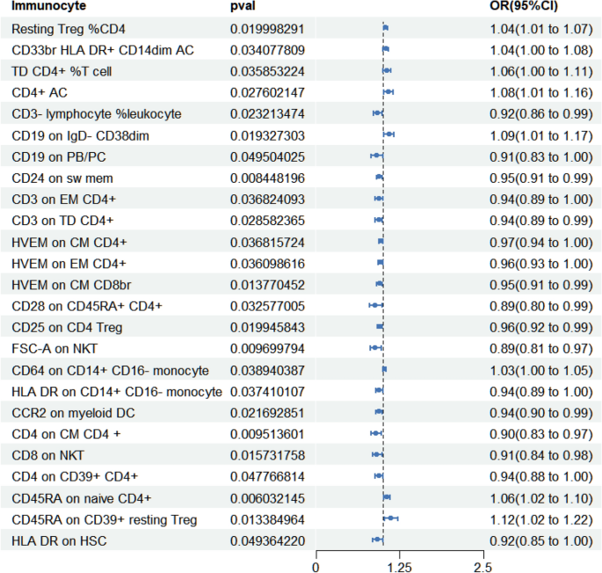
Task: Click the OR(95%CI) column header
Action: (x=524, y=6)
